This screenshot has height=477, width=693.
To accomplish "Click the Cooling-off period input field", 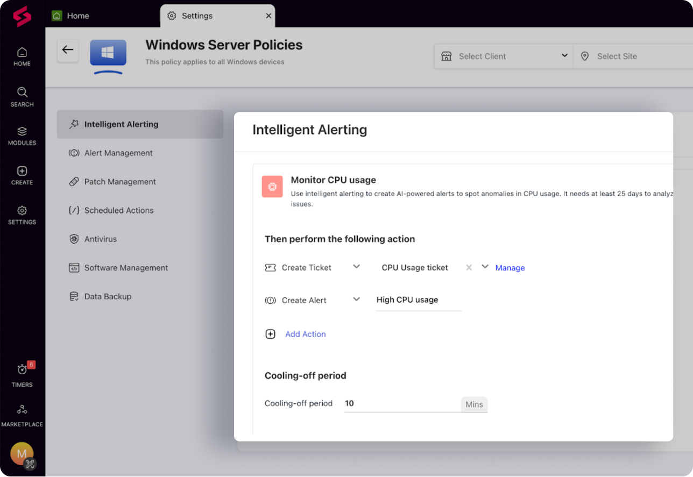I will (x=401, y=403).
